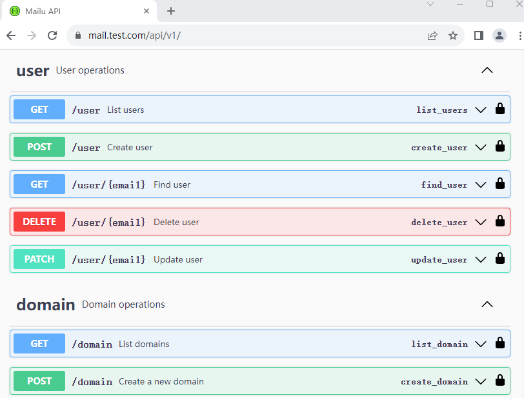This screenshot has width=524, height=398.
Task: Click the POST button for Create a new domain
Action: click(39, 381)
